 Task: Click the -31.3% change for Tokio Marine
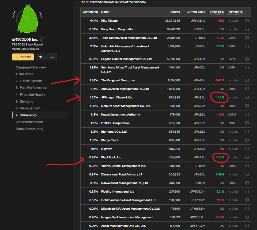220,38
